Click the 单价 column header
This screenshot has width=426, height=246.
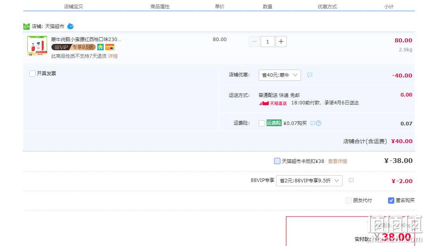pyautogui.click(x=220, y=6)
